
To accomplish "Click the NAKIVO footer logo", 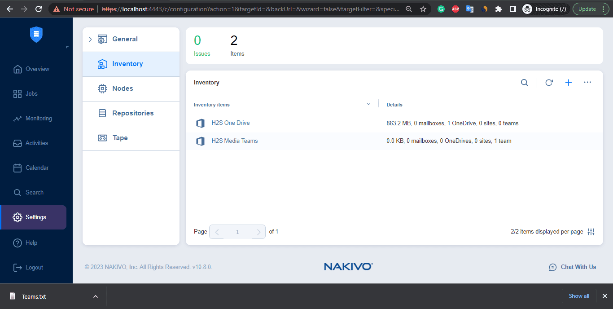I will tap(348, 267).
